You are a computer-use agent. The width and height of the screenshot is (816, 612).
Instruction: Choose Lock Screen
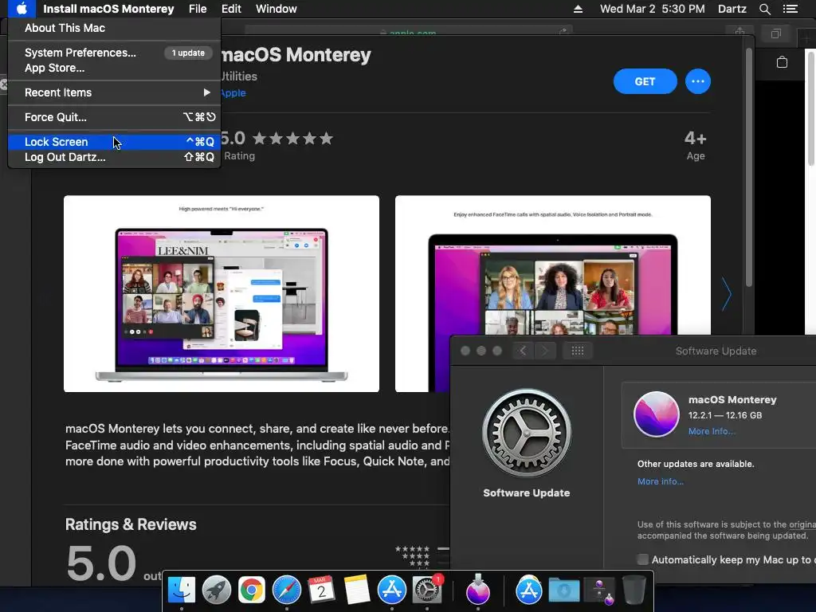(x=114, y=142)
